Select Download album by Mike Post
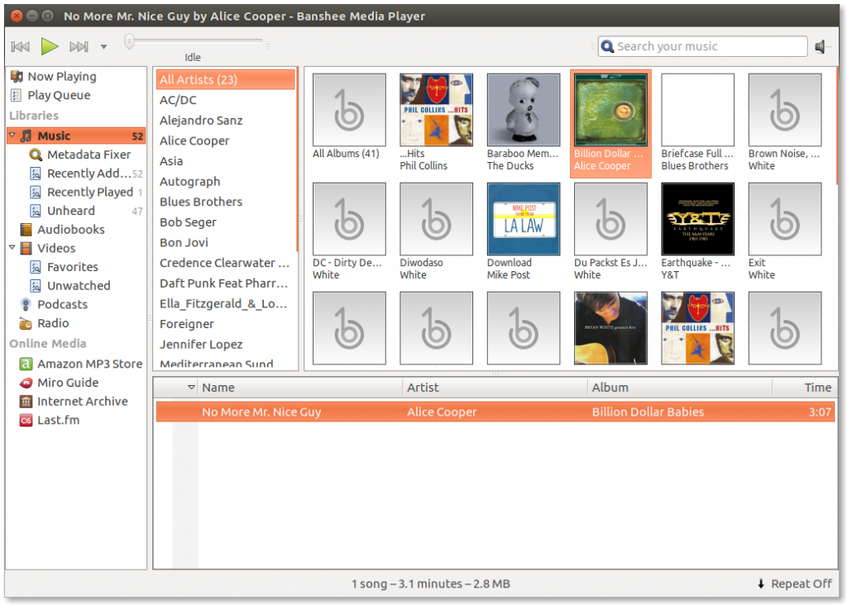The height and width of the screenshot is (605, 847). (524, 219)
